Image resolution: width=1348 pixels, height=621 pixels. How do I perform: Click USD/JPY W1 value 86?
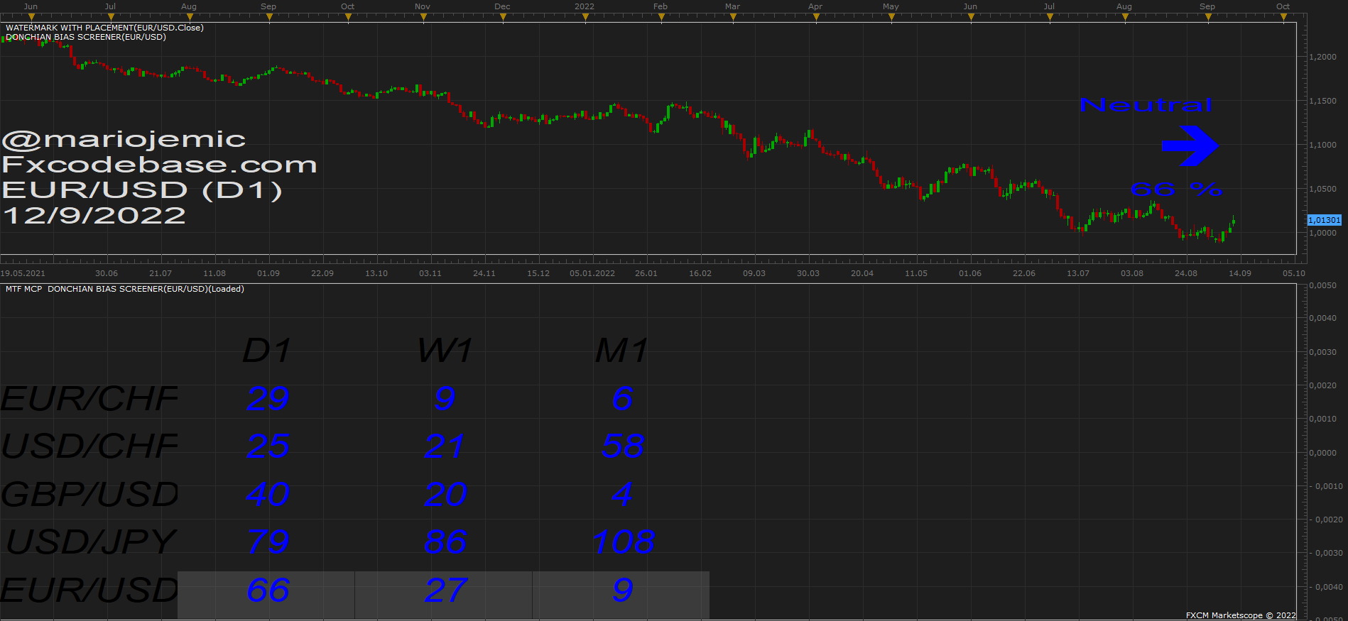click(x=445, y=542)
